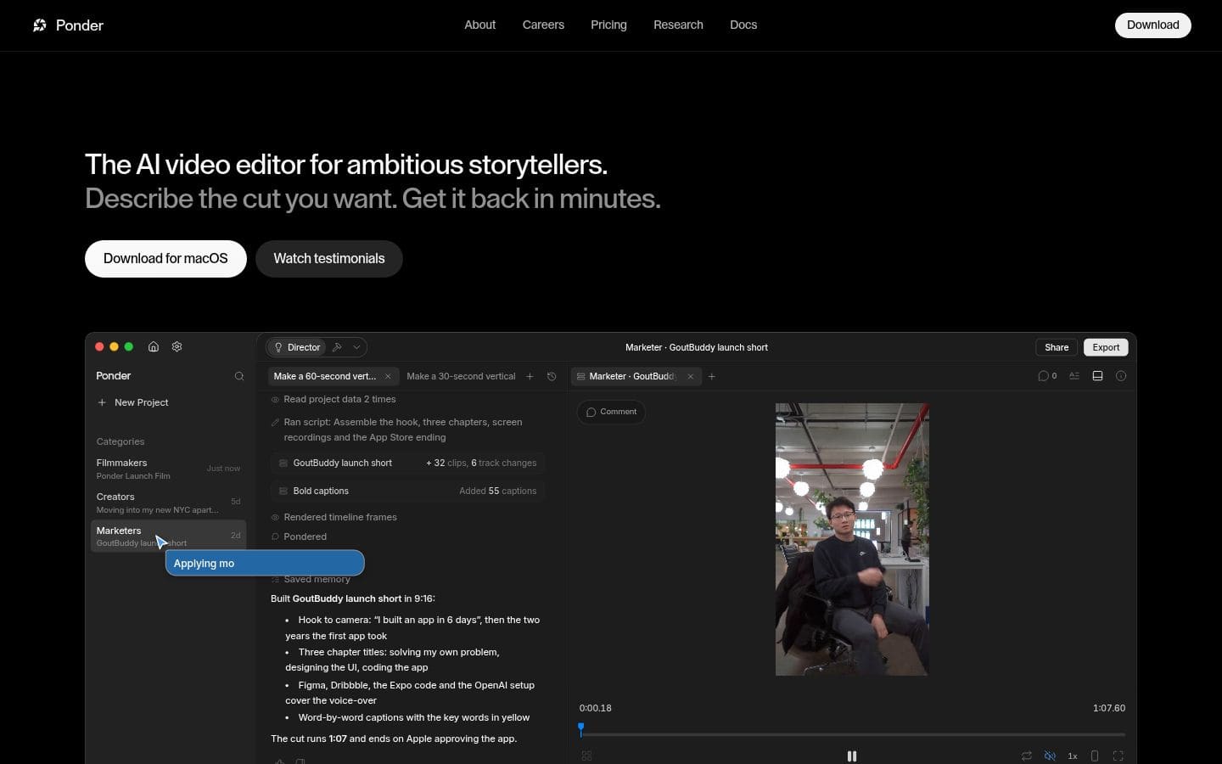Pause the video with the pause control
1222x764 pixels.
(x=852, y=756)
